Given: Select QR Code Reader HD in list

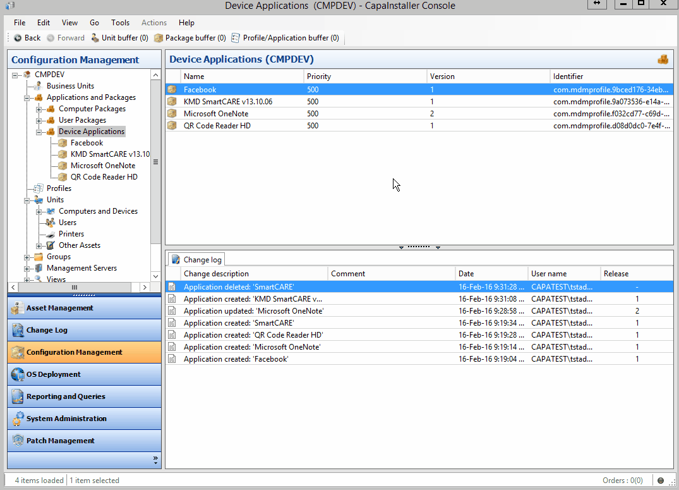Looking at the screenshot, I should (419, 126).
